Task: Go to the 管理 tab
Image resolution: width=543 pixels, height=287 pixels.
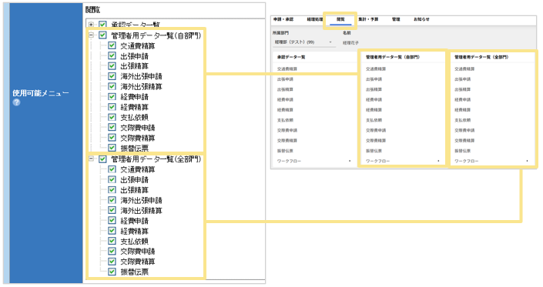Action: coord(396,19)
